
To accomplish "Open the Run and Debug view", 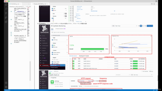I will tap(6, 17).
